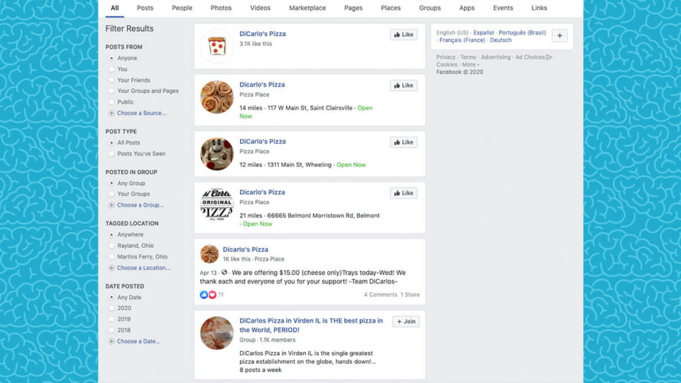Join the DiCarlos Pizza in Virden IL group
The width and height of the screenshot is (681, 383).
click(x=406, y=322)
